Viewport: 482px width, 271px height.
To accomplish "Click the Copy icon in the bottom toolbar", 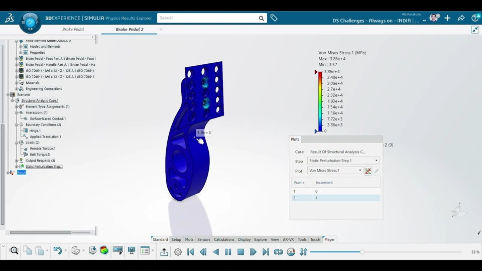I will pyautogui.click(x=28, y=251).
